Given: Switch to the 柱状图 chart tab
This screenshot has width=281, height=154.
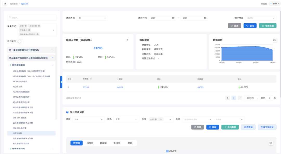Looking at the screenshot, I should click(x=103, y=143).
